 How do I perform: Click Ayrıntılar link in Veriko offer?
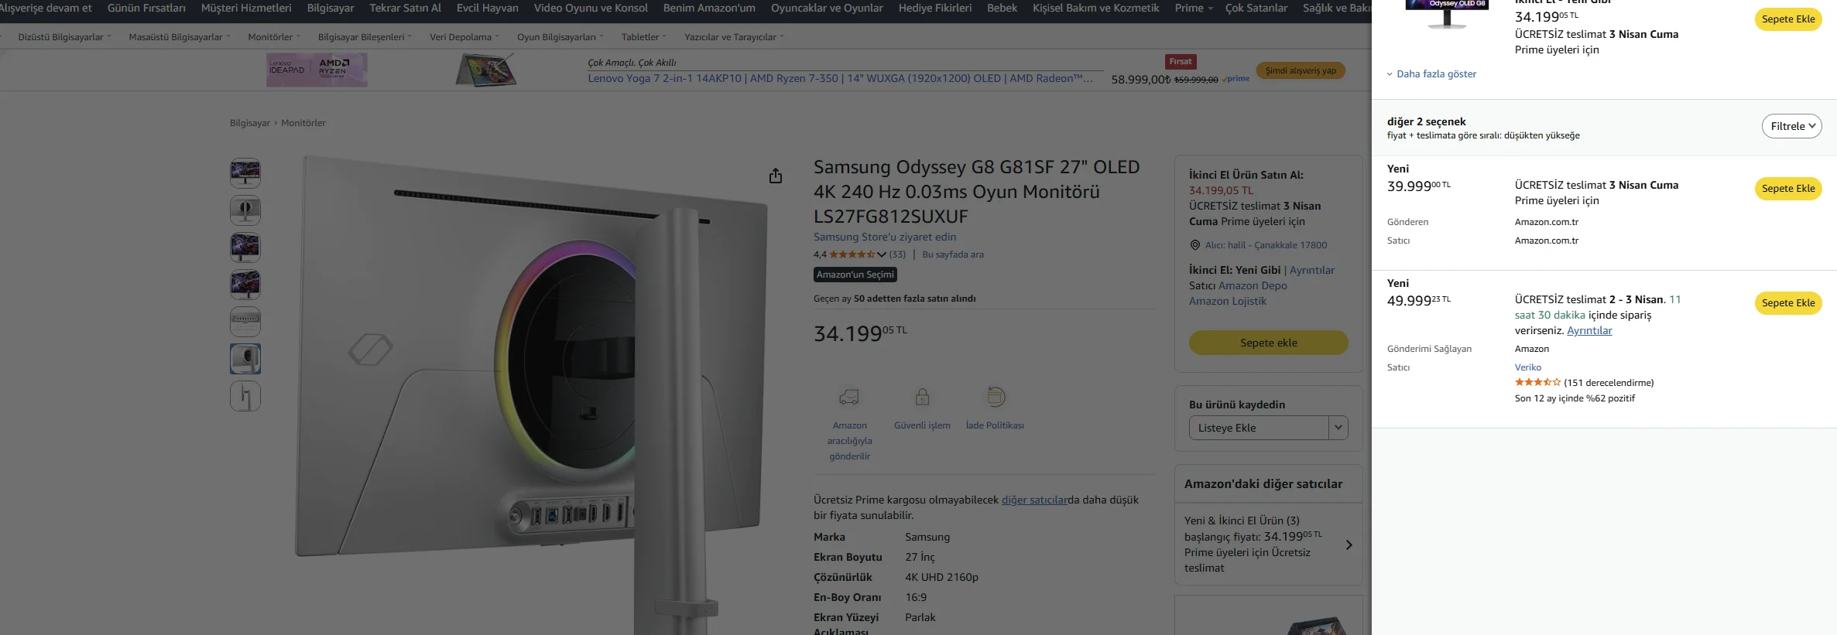1589,330
